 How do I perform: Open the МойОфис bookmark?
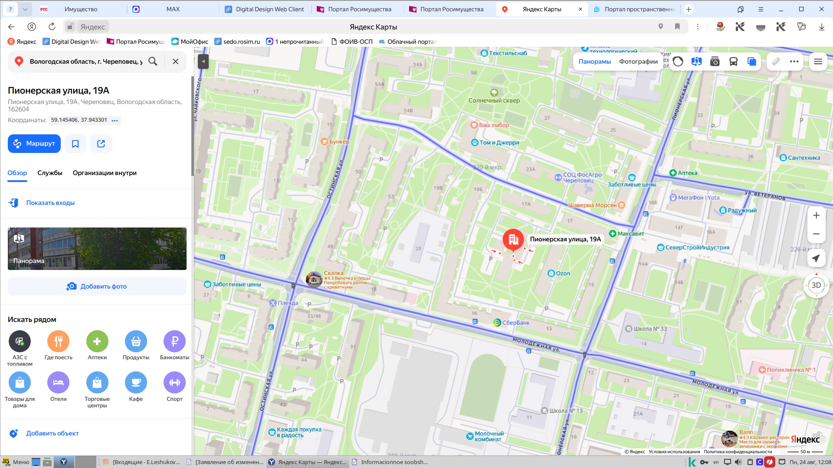(x=190, y=42)
